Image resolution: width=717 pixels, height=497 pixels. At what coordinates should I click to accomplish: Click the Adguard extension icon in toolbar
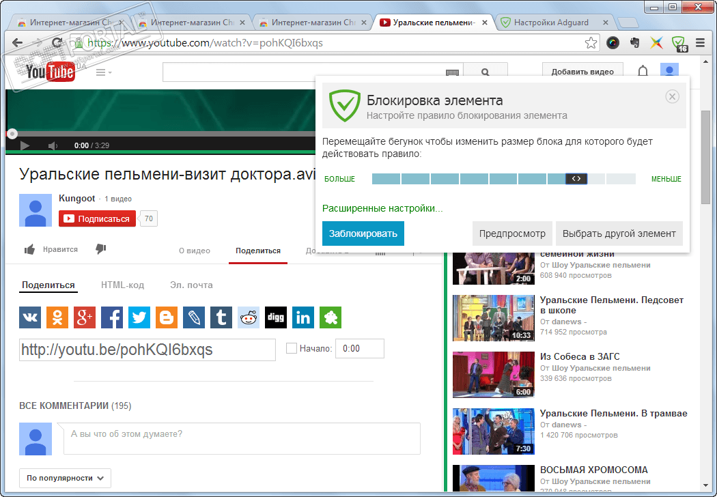679,44
